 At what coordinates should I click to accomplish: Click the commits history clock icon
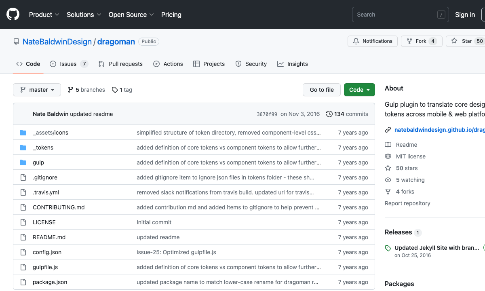coord(329,114)
